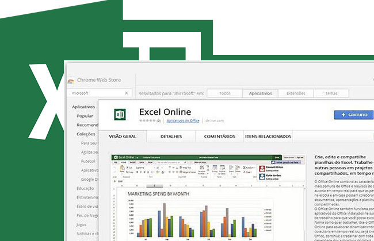The height and width of the screenshot is (241, 374).
Task: Select Jogos in the sidebar
Action: [x=81, y=225]
